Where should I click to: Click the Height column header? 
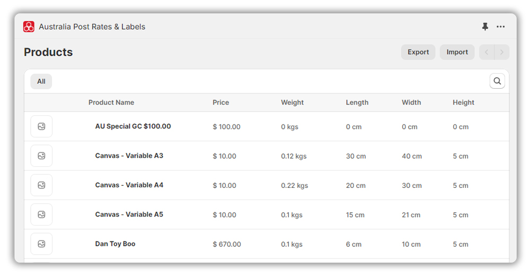coord(463,102)
